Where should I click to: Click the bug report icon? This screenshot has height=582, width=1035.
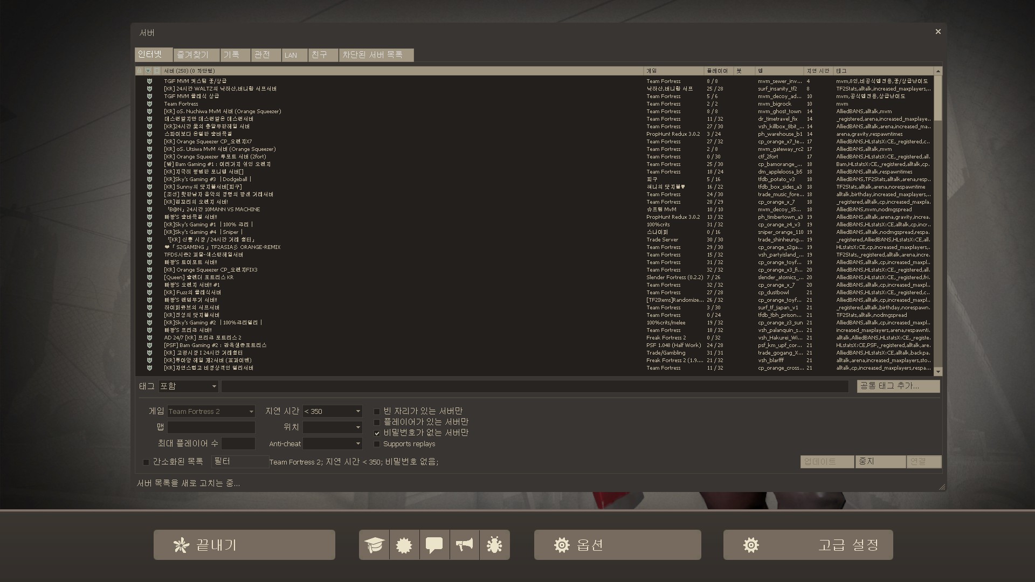[494, 545]
